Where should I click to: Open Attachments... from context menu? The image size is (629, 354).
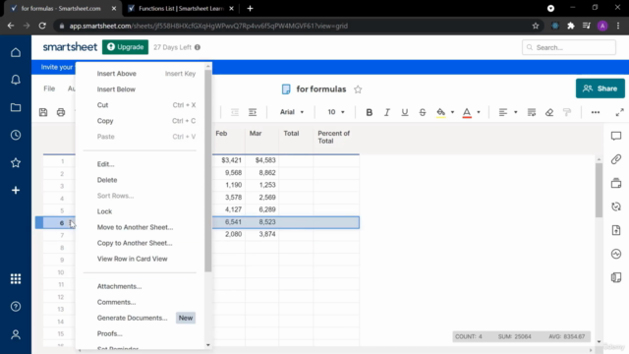click(x=119, y=286)
